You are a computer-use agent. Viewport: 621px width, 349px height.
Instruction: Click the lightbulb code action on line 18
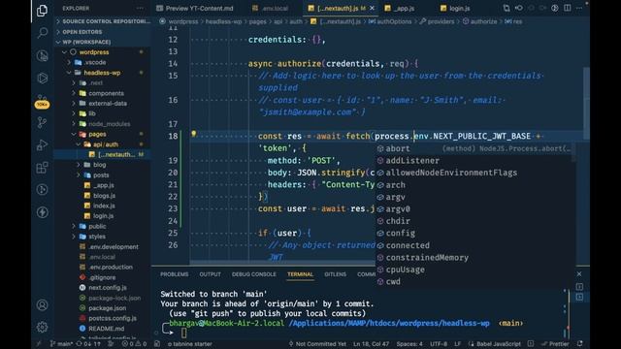pyautogui.click(x=194, y=134)
